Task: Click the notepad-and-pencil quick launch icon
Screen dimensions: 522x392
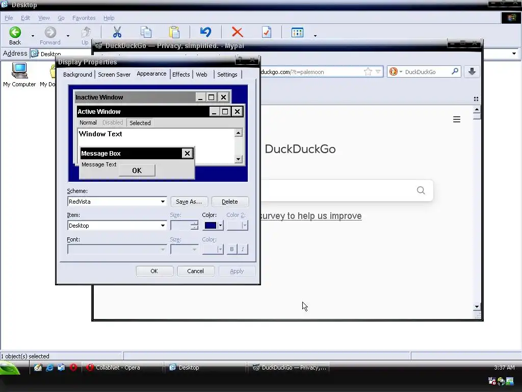Action: pyautogui.click(x=38, y=367)
